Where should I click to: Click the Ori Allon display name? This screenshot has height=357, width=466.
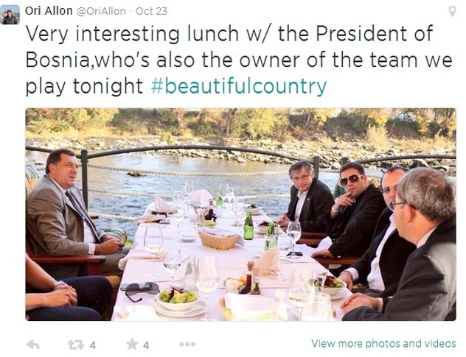(x=48, y=11)
